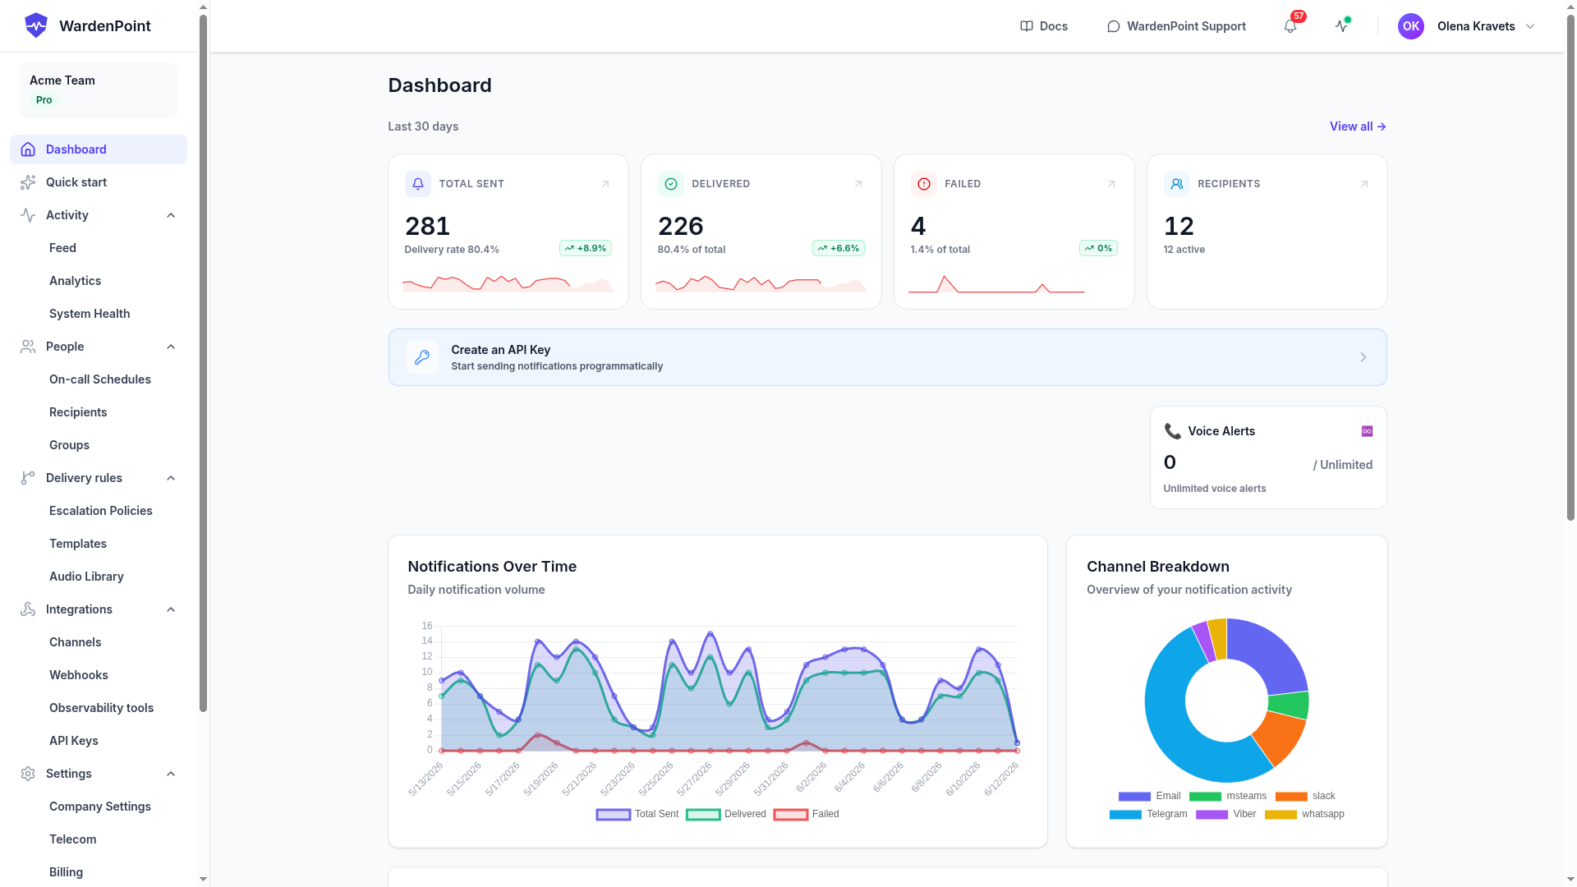Click the sidebar scrollbar
Viewport: 1577px width, 887px height.
point(203,361)
